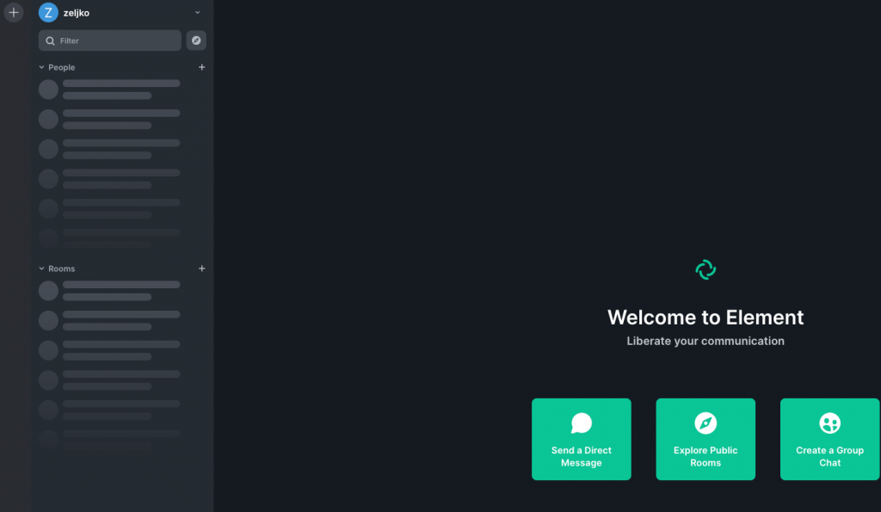Click the Element logo above the welcome text
Image resolution: width=881 pixels, height=512 pixels.
point(705,270)
